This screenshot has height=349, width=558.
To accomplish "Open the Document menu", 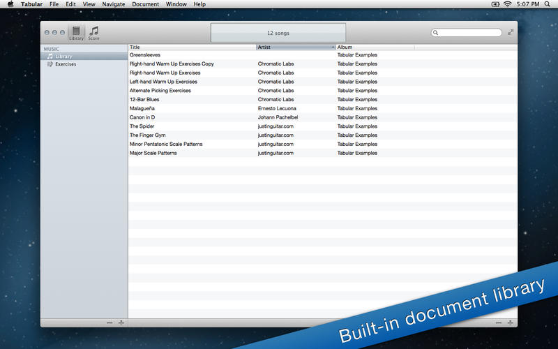I will coord(145,4).
